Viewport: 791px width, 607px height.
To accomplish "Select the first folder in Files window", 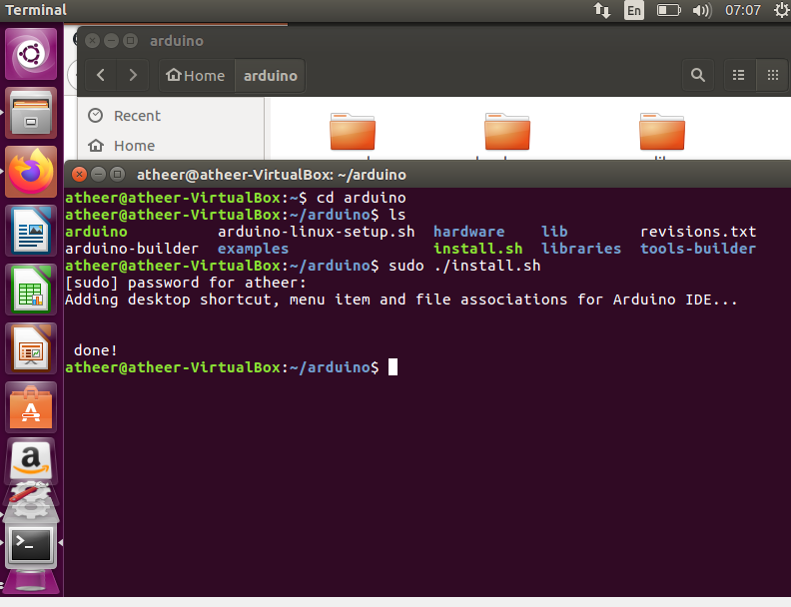I will click(x=353, y=131).
